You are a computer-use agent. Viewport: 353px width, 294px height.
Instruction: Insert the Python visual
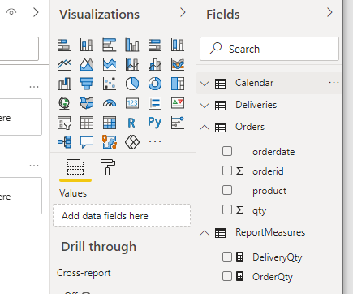point(155,123)
